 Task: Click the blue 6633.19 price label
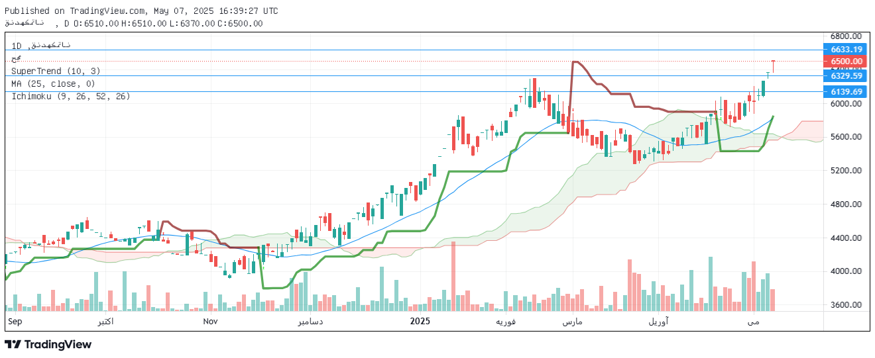(x=846, y=50)
